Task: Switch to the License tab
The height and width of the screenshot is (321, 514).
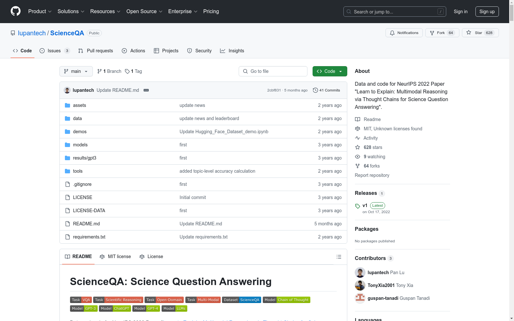Action: [x=151, y=256]
